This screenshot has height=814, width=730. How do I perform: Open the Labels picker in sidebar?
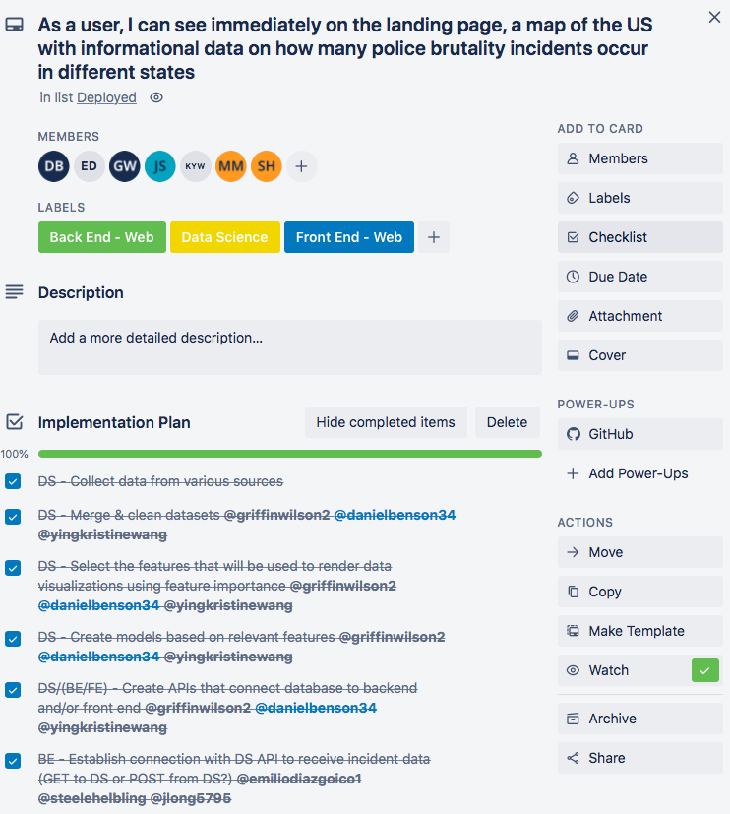pyautogui.click(x=639, y=198)
